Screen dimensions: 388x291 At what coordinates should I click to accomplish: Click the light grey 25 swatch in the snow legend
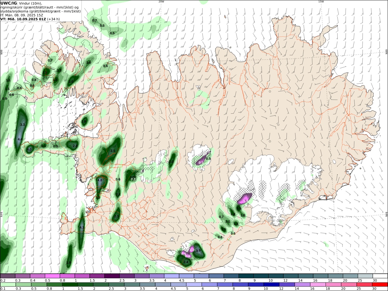365,276
